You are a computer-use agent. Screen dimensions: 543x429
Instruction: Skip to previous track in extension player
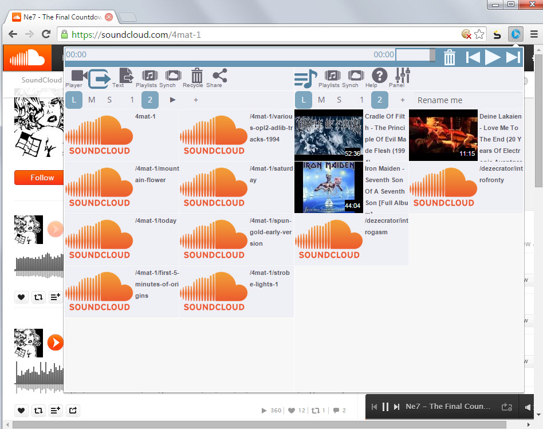click(473, 57)
